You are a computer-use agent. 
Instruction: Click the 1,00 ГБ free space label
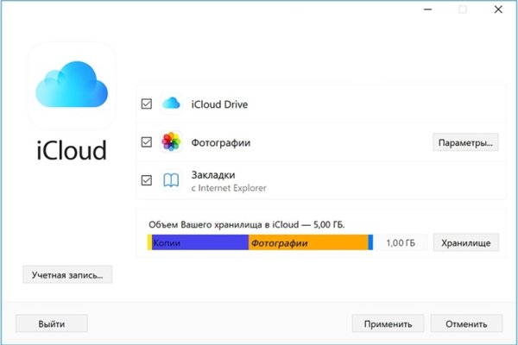[400, 243]
